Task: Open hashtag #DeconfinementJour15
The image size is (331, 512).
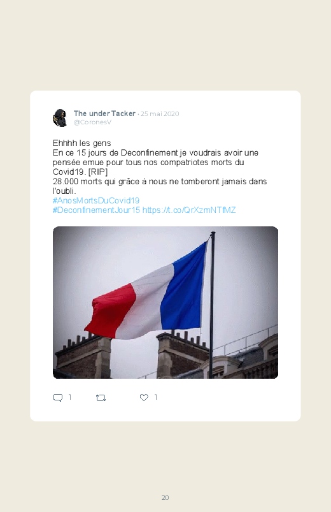Action: pyautogui.click(x=96, y=210)
